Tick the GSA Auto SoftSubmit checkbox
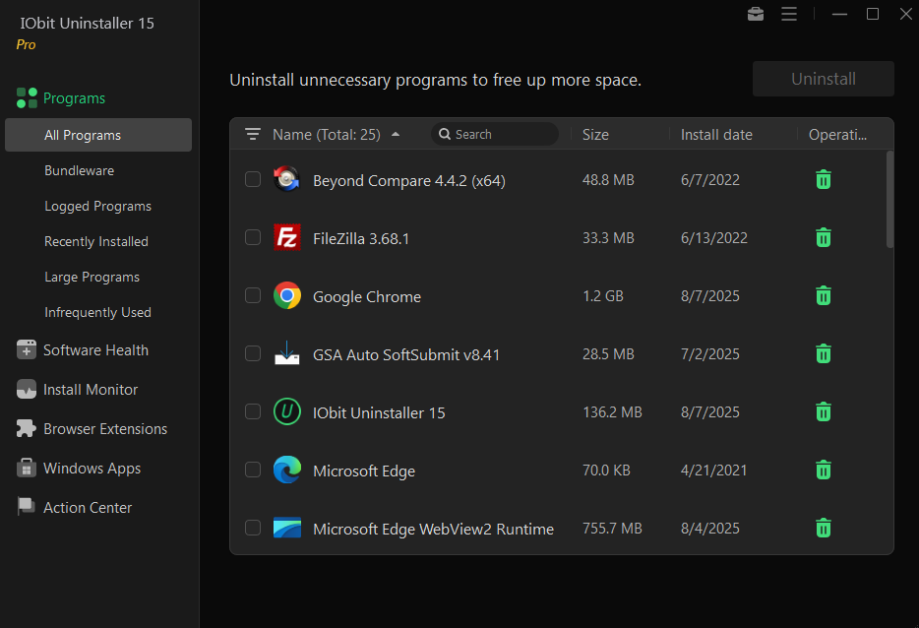 pos(253,353)
